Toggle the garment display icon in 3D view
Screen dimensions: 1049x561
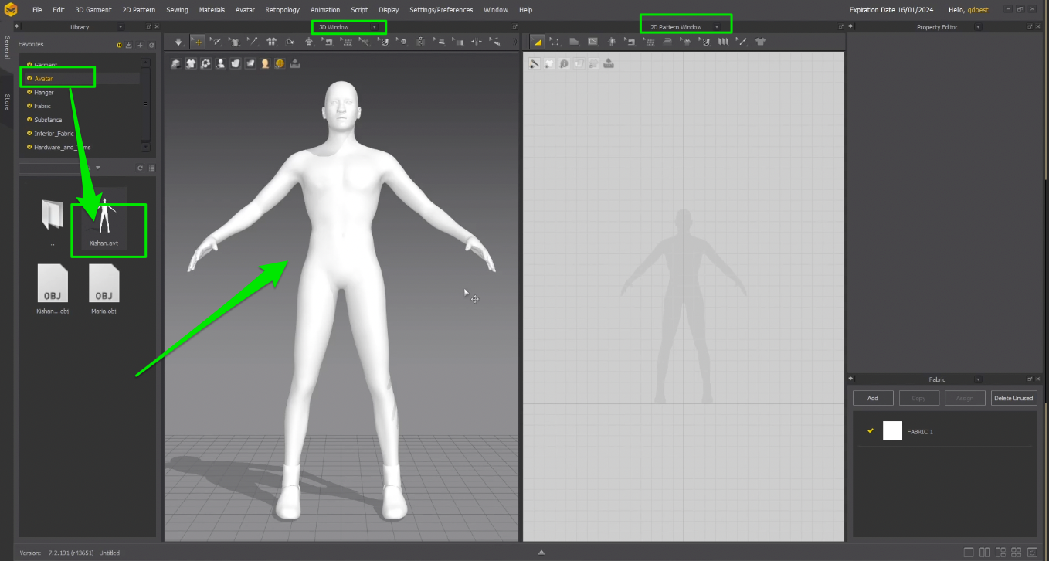click(x=191, y=63)
